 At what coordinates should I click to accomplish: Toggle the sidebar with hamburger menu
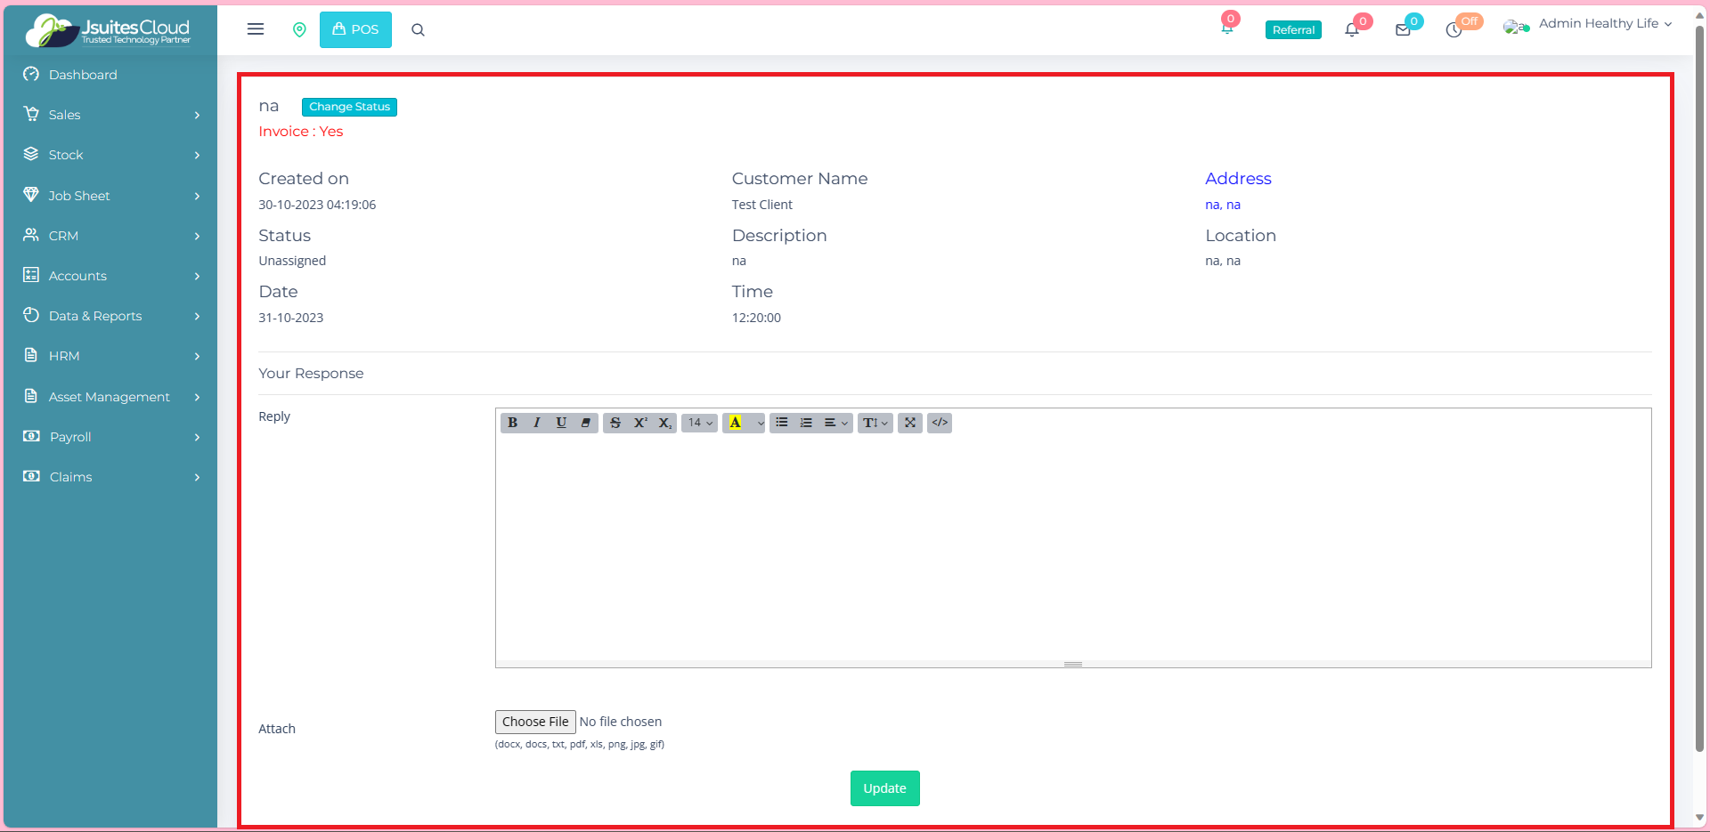[x=256, y=29]
